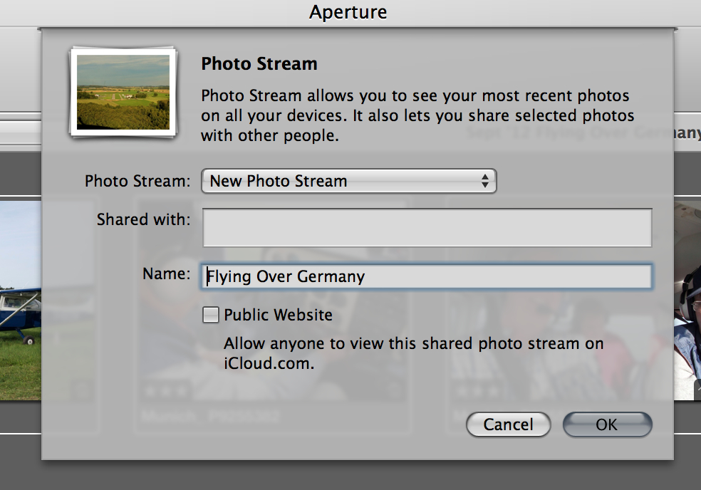Click the Aperture window title bar
Screen dimensions: 701x490
[x=348, y=12]
